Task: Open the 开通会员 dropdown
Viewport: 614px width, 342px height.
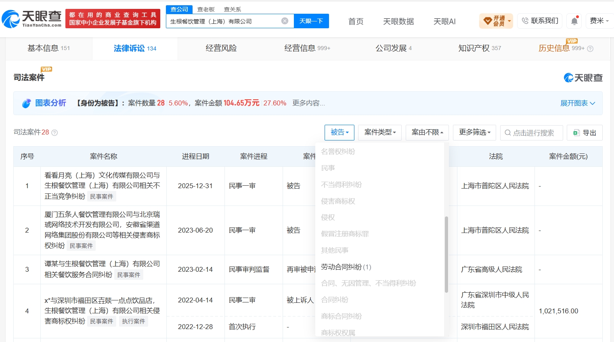Action: point(496,21)
